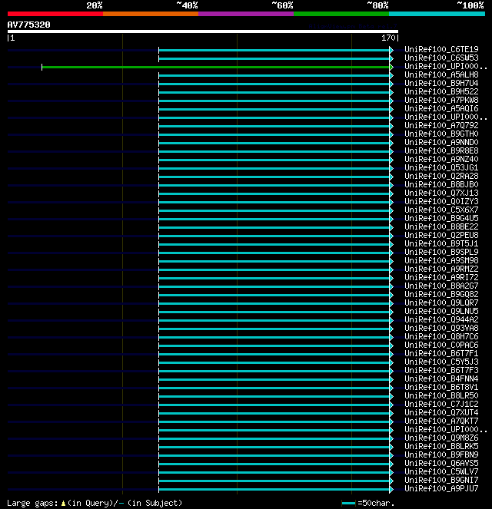Click the green ~80% identity legend segment
The width and height of the screenshot is (492, 509).
pyautogui.click(x=341, y=14)
